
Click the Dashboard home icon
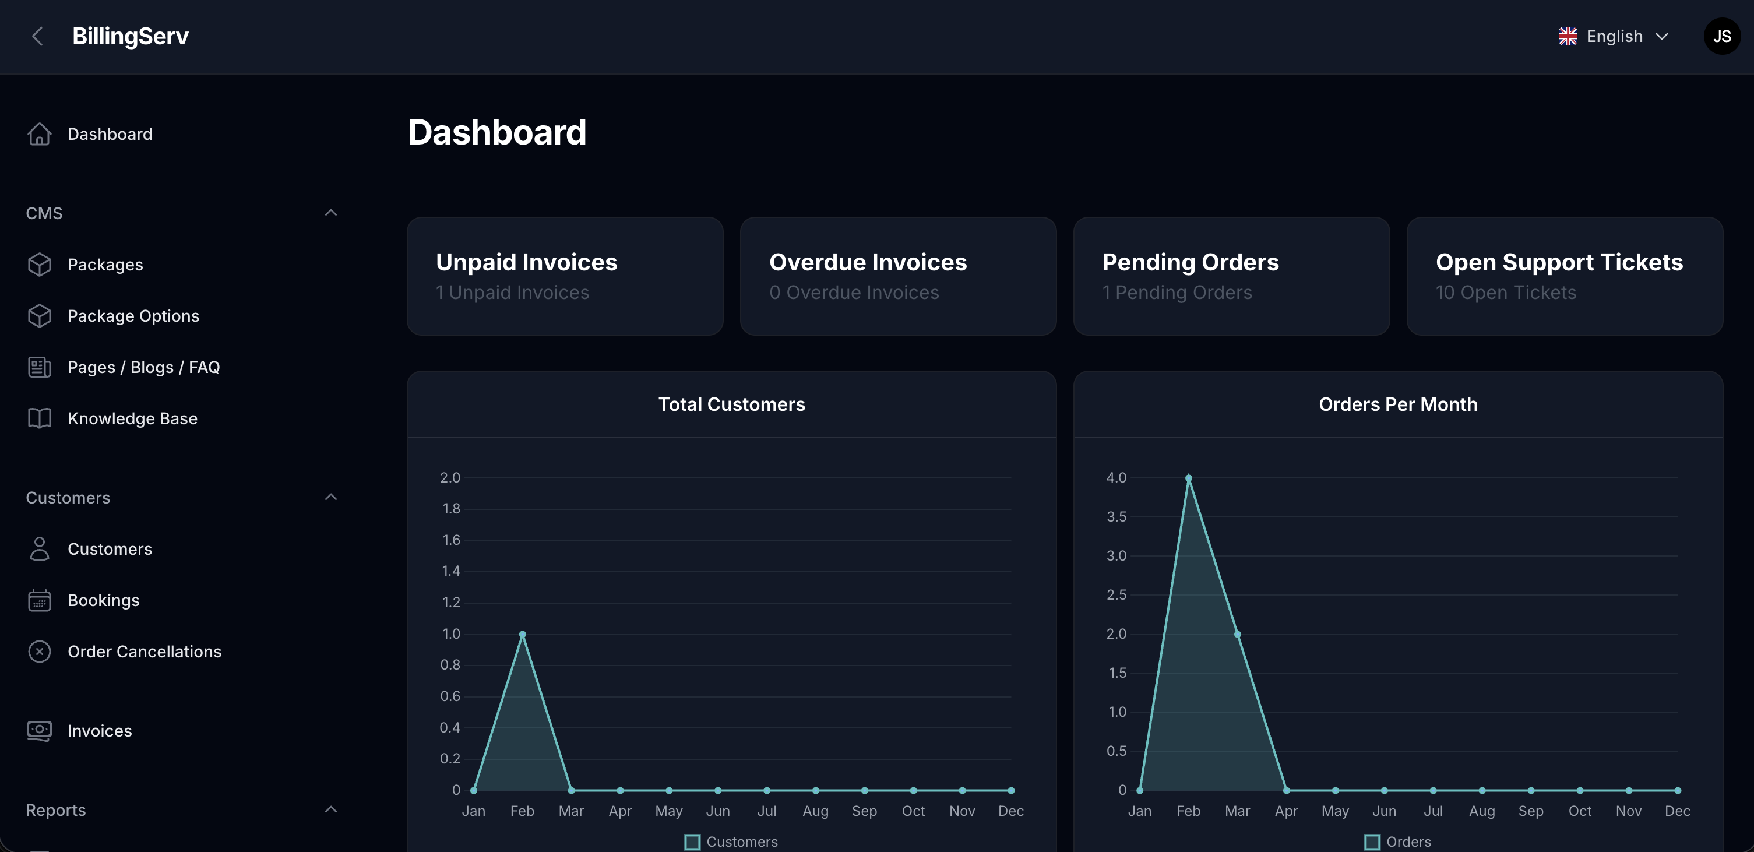(40, 134)
